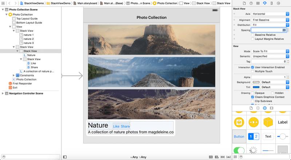Click the Share button on canvas
The image size is (291, 160).
pyautogui.click(x=125, y=126)
